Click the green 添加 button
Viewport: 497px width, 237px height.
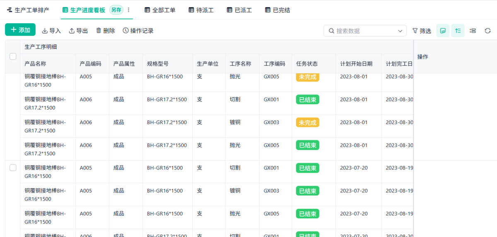pos(20,30)
